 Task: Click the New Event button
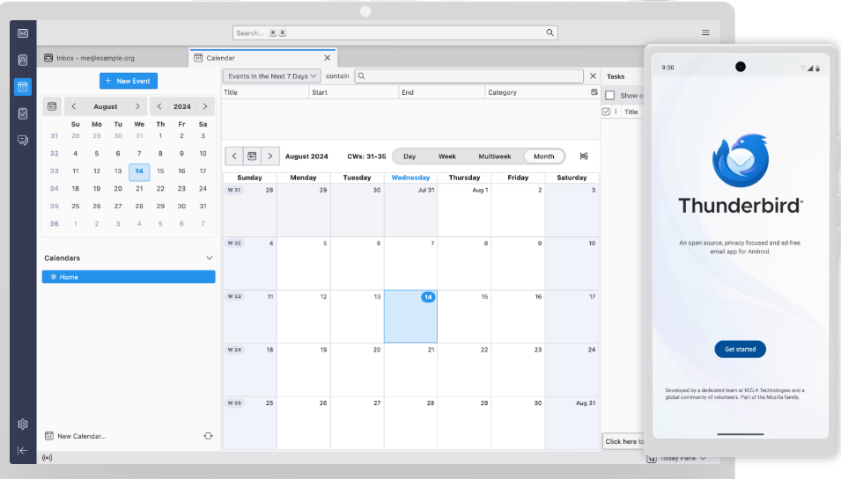tap(129, 81)
